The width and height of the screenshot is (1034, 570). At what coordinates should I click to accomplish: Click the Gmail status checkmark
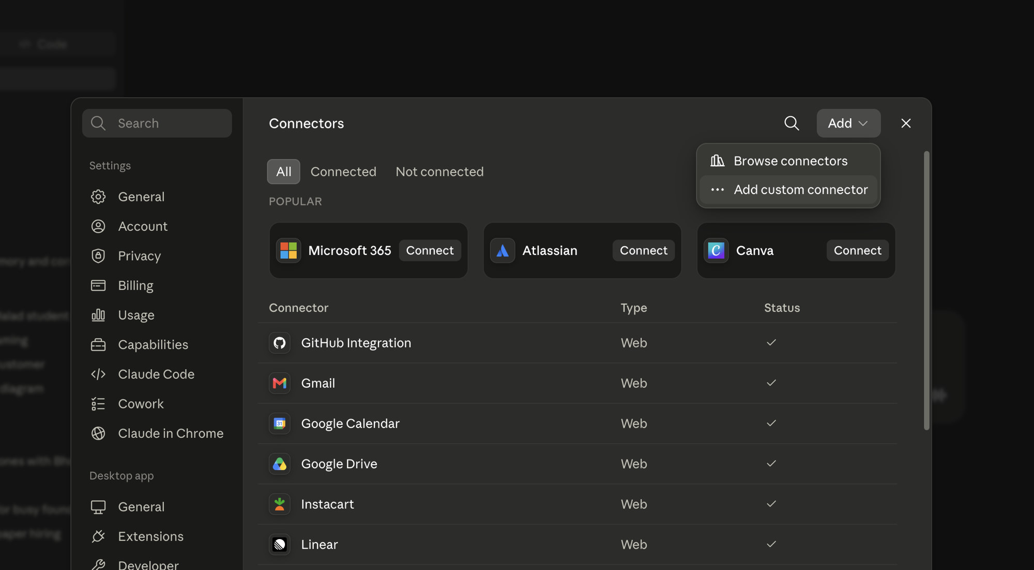click(771, 383)
